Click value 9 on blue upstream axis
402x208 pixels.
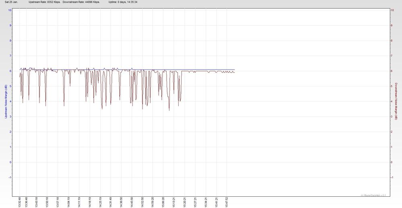click(10, 25)
